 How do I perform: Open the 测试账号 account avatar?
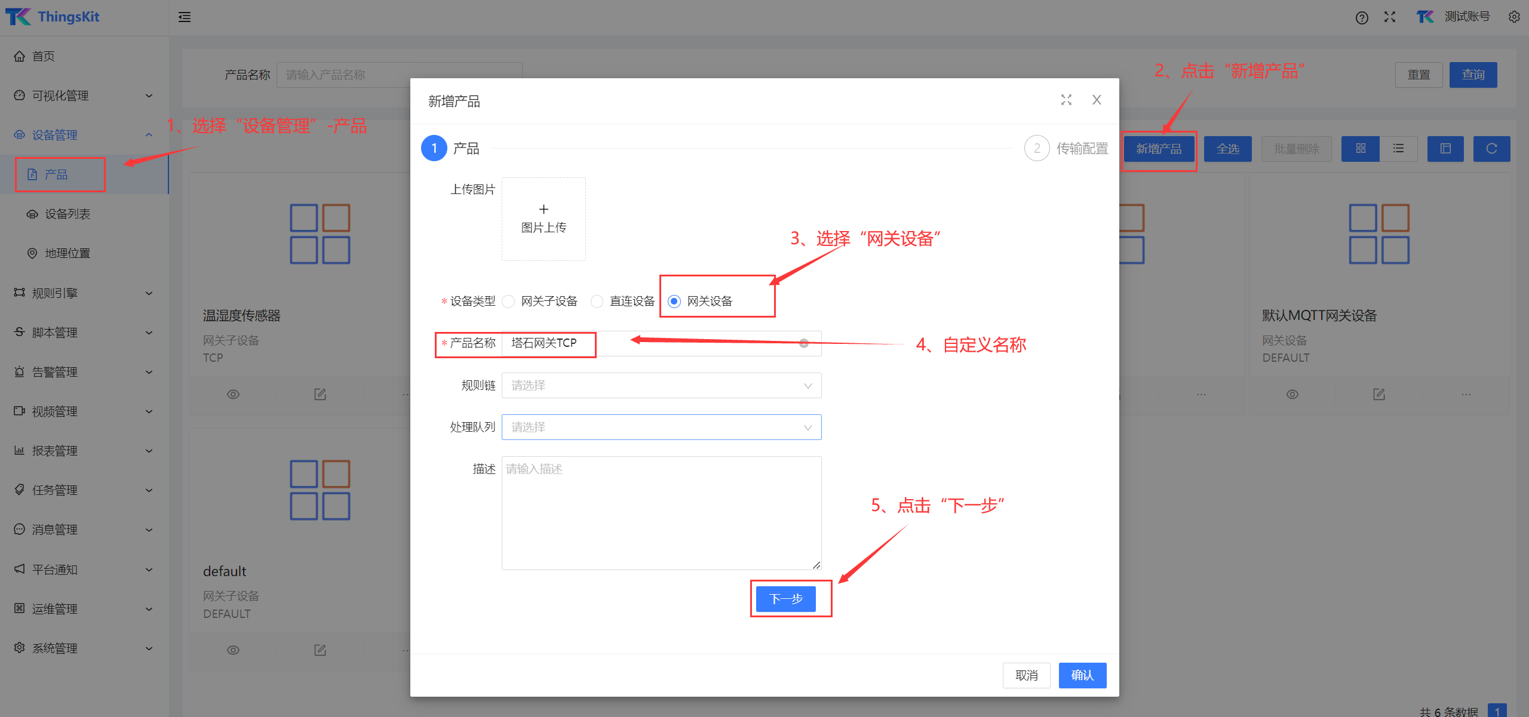click(x=1425, y=17)
